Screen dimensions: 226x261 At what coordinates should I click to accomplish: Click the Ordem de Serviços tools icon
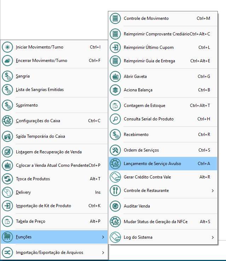(115, 150)
